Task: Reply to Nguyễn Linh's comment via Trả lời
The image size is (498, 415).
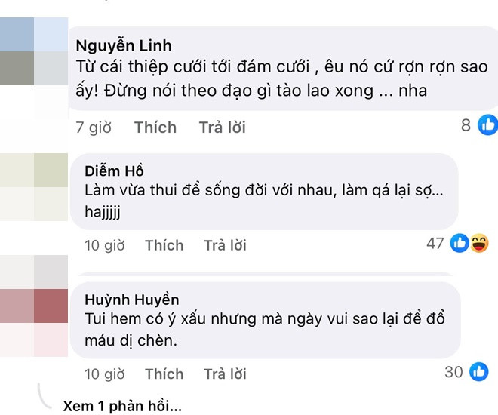Action: (x=223, y=128)
